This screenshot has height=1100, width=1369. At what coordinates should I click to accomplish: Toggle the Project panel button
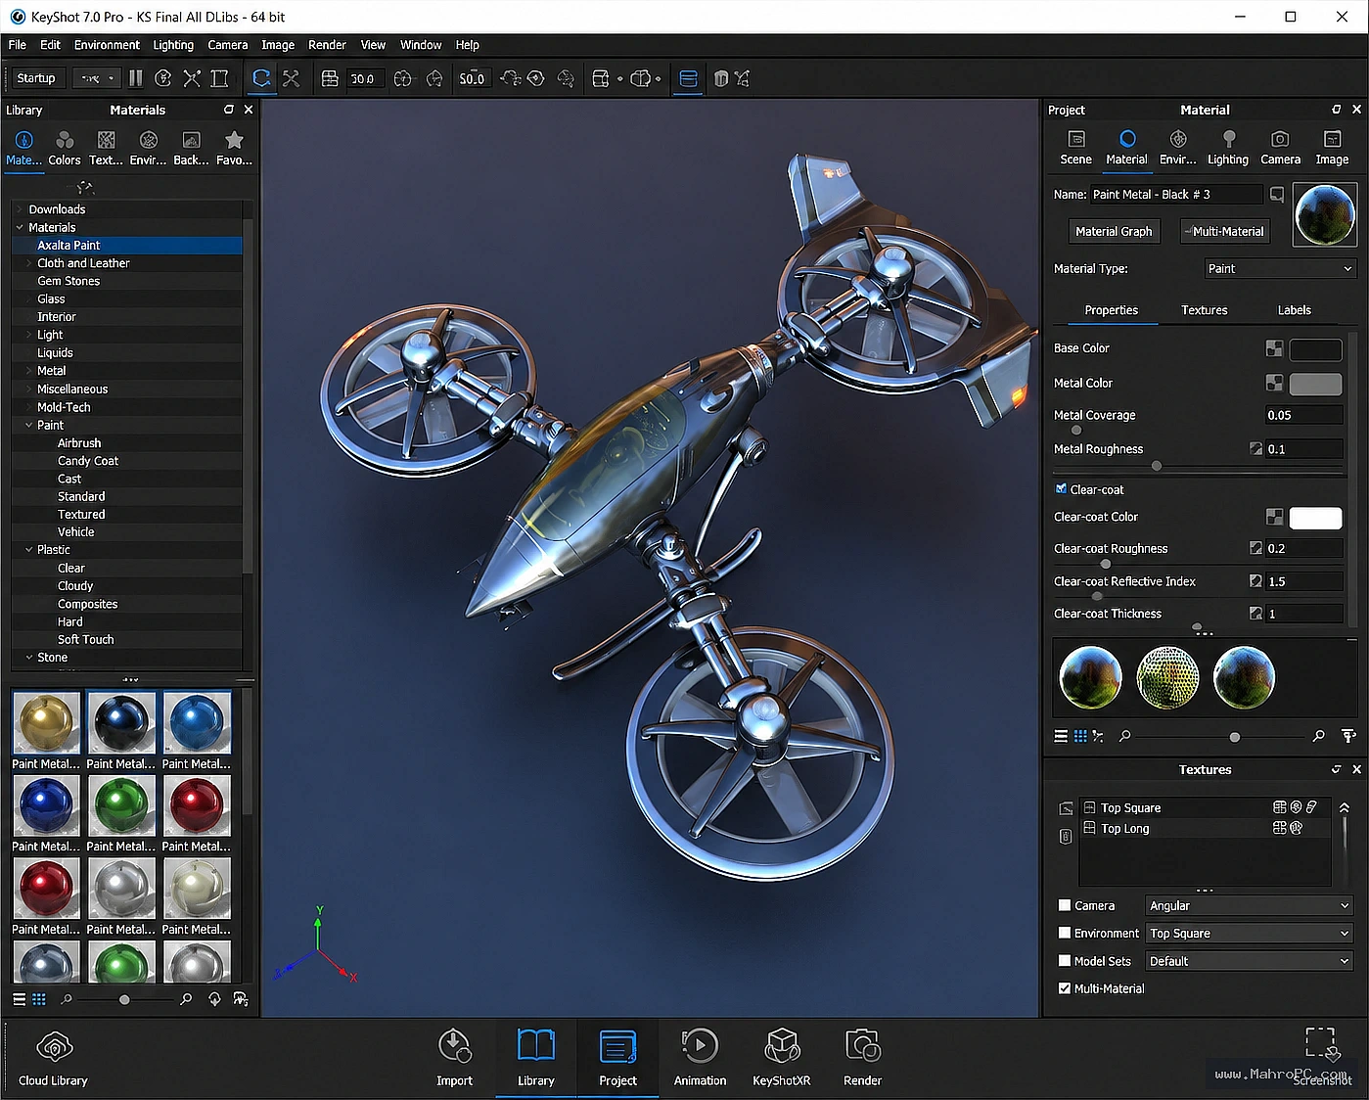coord(617,1058)
